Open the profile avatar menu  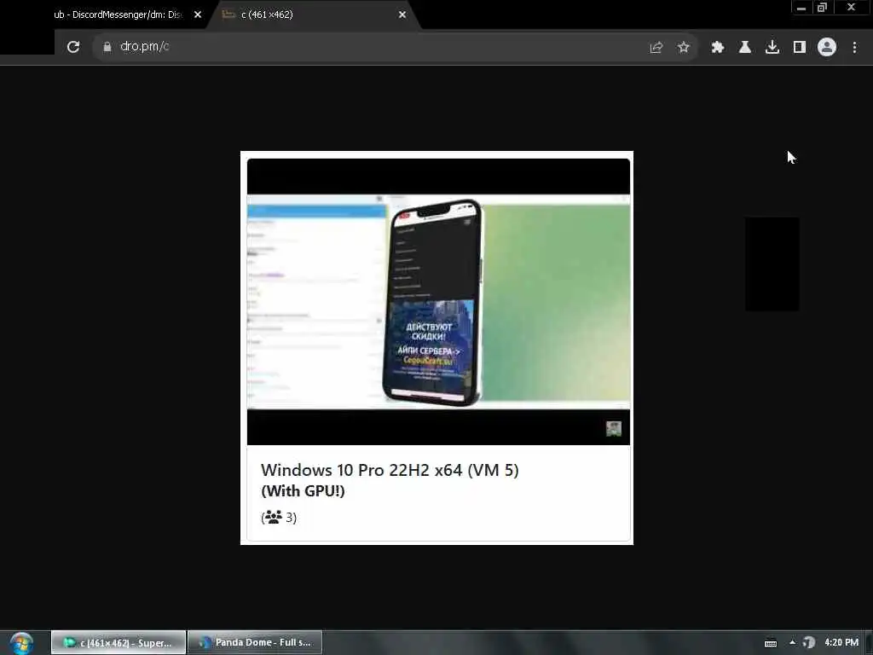(827, 47)
